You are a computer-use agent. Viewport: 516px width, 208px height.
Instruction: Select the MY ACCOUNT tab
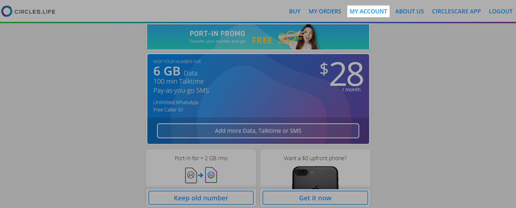(x=368, y=11)
